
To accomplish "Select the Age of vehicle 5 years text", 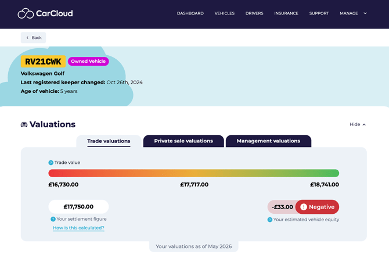I will [49, 91].
